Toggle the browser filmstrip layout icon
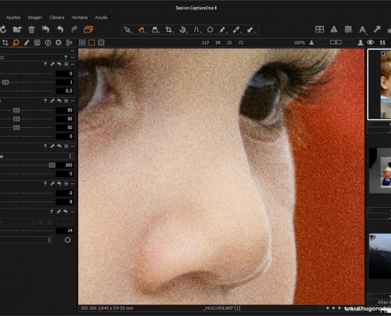Viewport: 391px width, 316px height. [101, 43]
